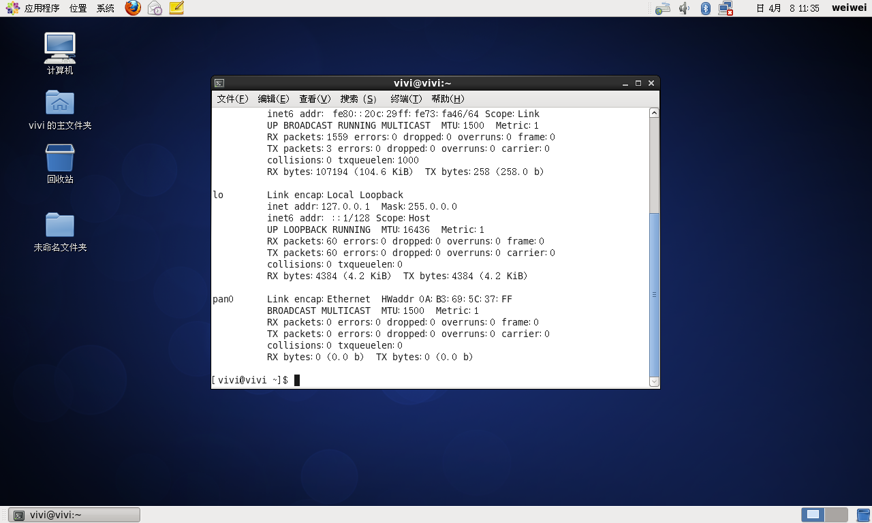Open terminal 查看(V) menu
This screenshot has height=523, width=872.
[x=315, y=99]
